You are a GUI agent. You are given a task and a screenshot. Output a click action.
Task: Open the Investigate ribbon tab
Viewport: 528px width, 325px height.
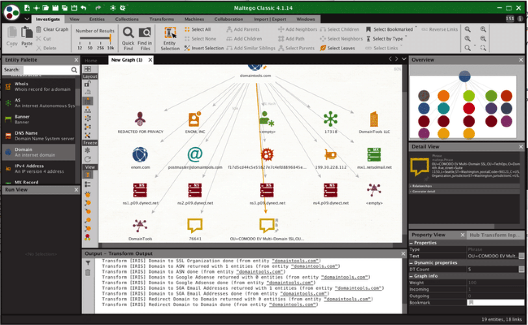click(48, 19)
